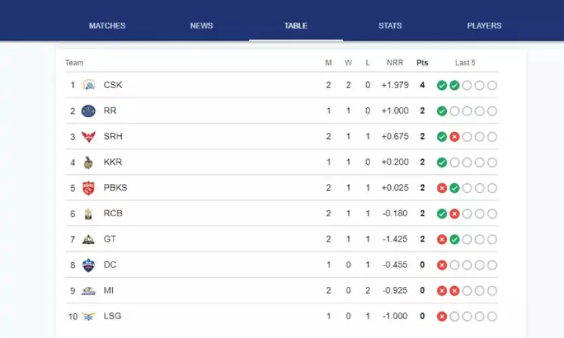Click the RR team logo icon
564x338 pixels.
coord(89,111)
